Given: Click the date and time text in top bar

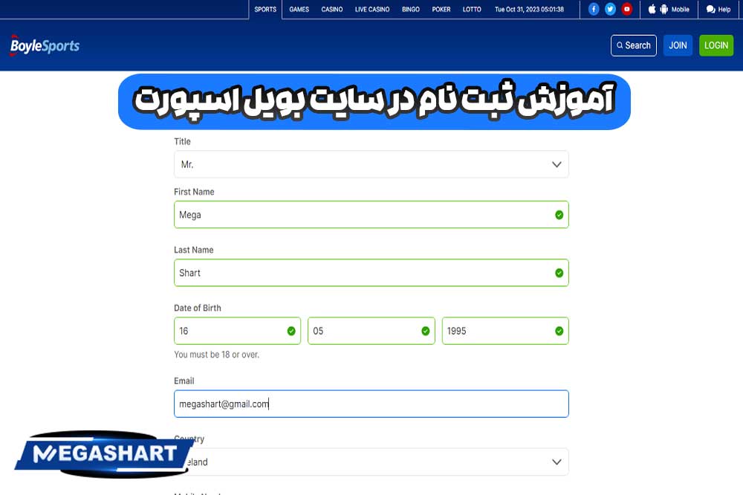Looking at the screenshot, I should pyautogui.click(x=529, y=9).
